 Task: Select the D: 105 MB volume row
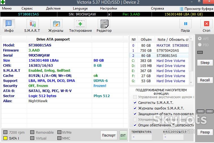(159, 66)
